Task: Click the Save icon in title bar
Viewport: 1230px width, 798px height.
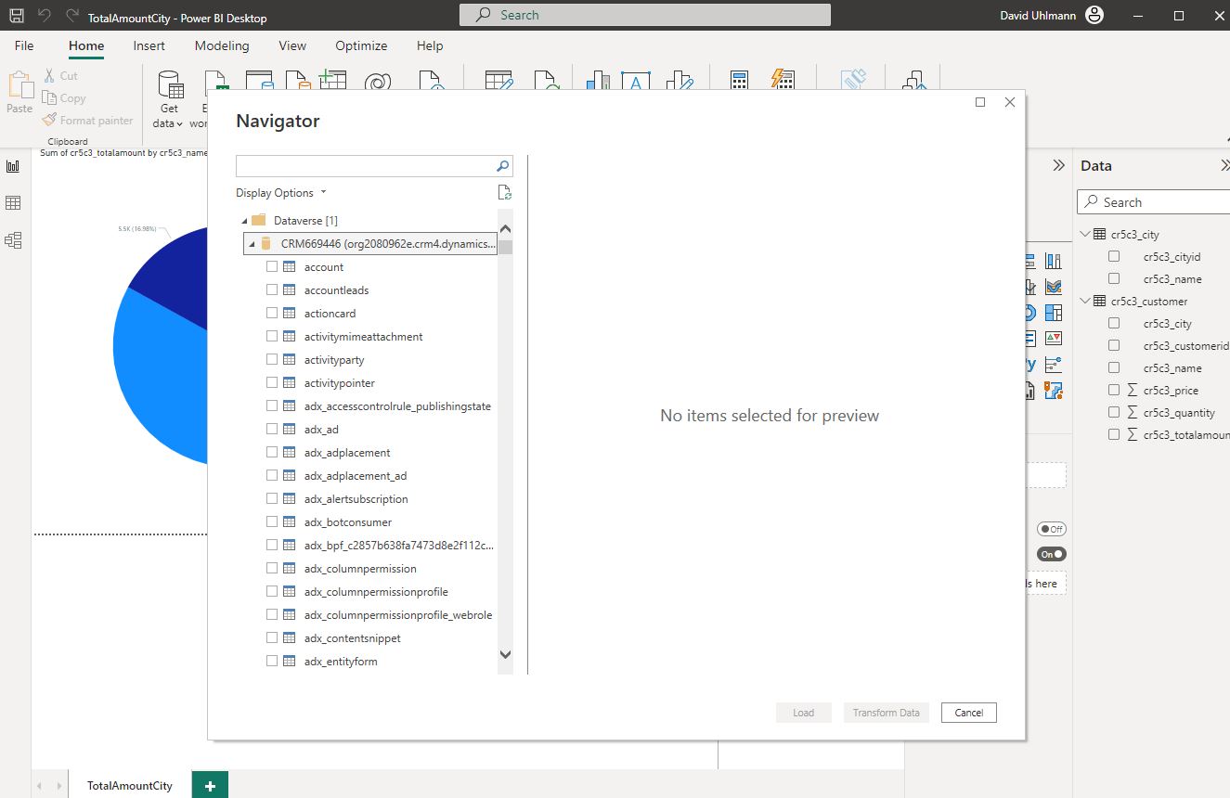Action: click(x=16, y=16)
